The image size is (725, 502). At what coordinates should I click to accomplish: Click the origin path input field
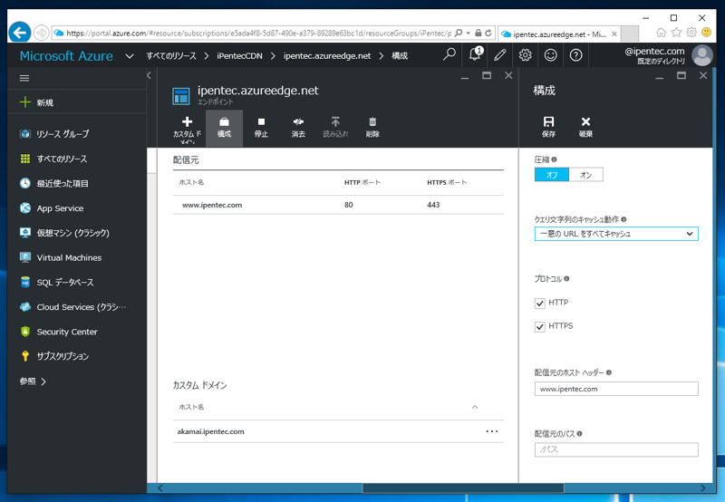pyautogui.click(x=616, y=449)
